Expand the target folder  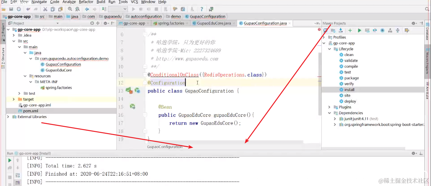tap(14, 99)
